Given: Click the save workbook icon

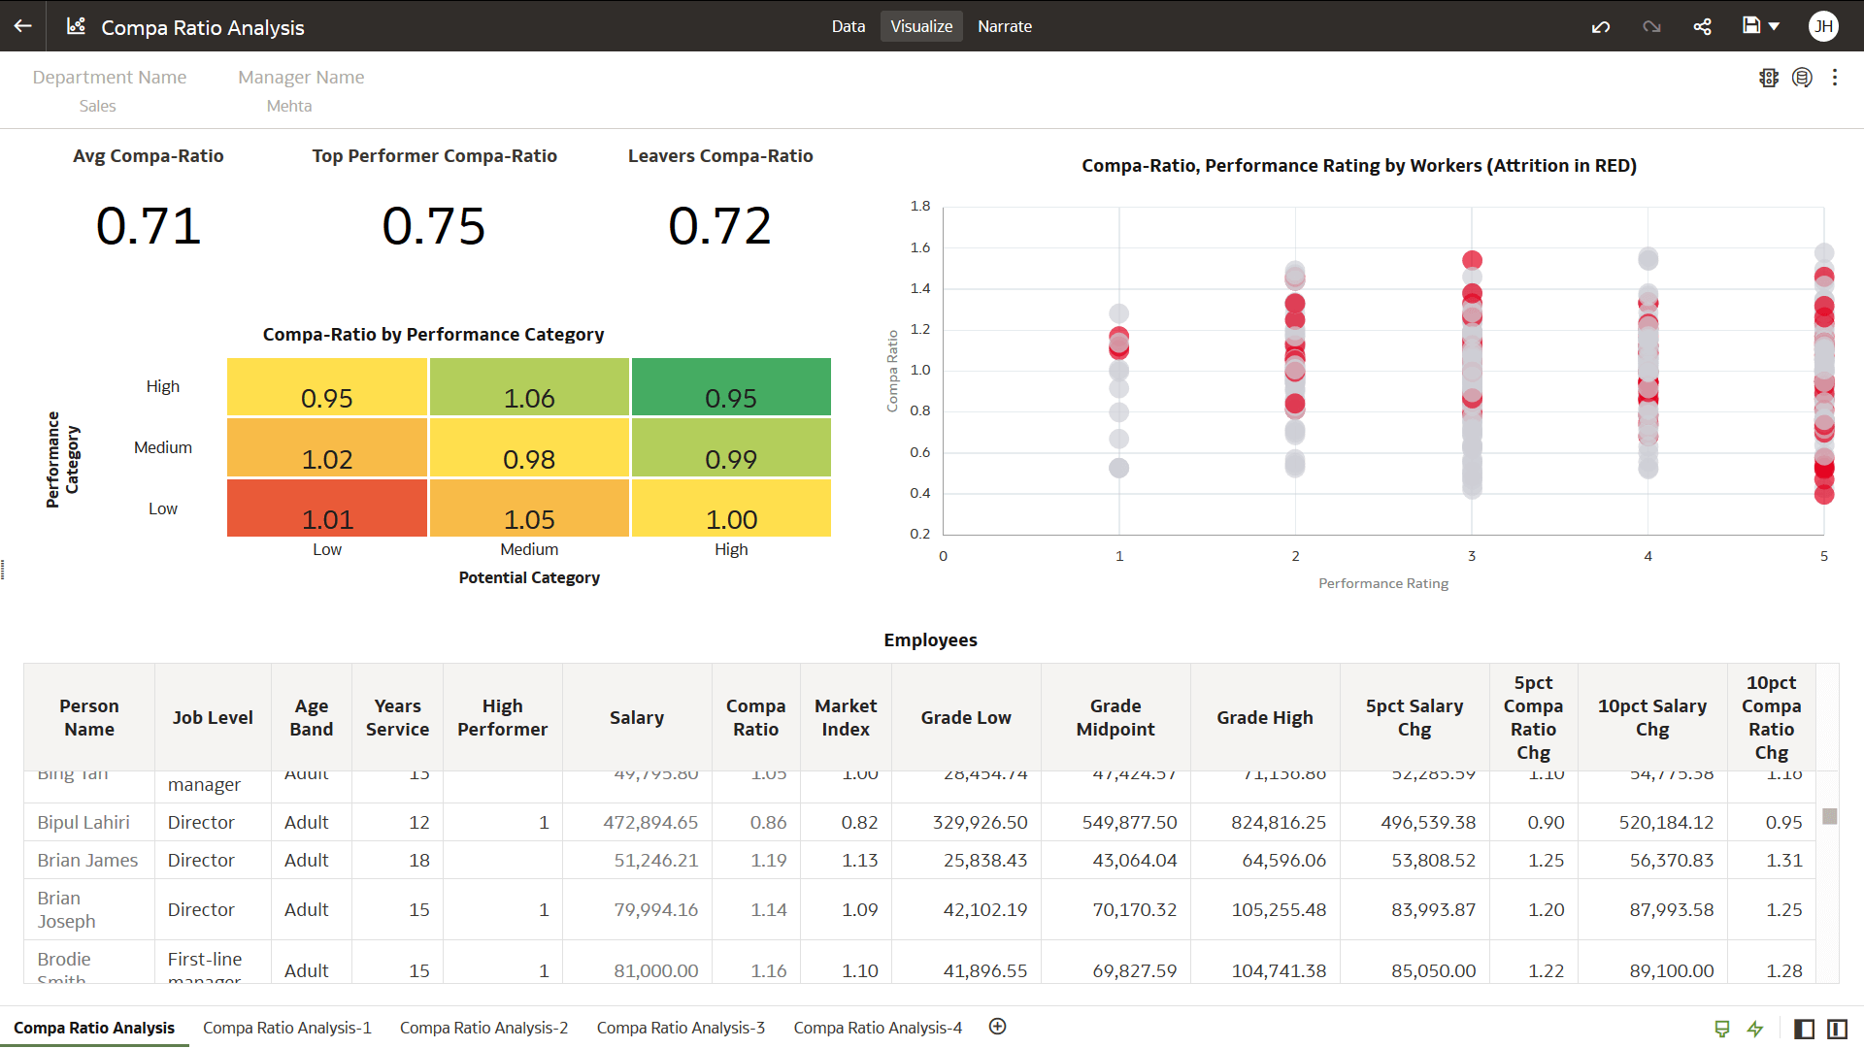Looking at the screenshot, I should coord(1750,26).
